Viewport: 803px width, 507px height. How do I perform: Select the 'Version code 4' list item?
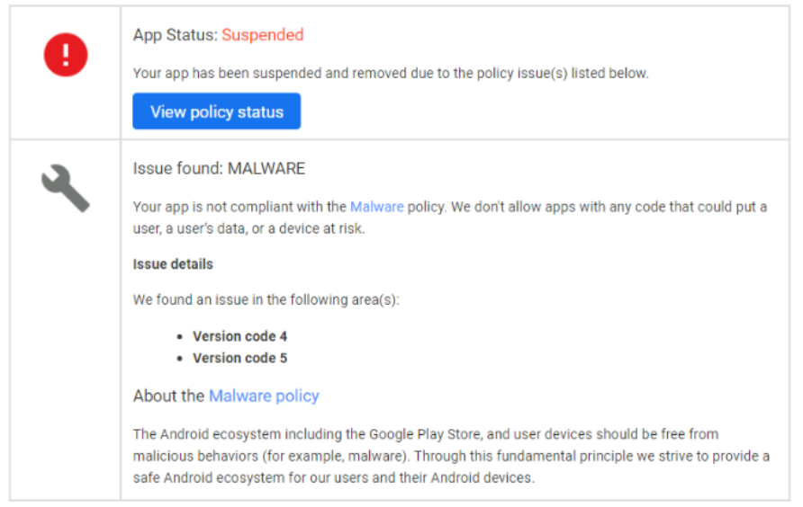point(239,336)
